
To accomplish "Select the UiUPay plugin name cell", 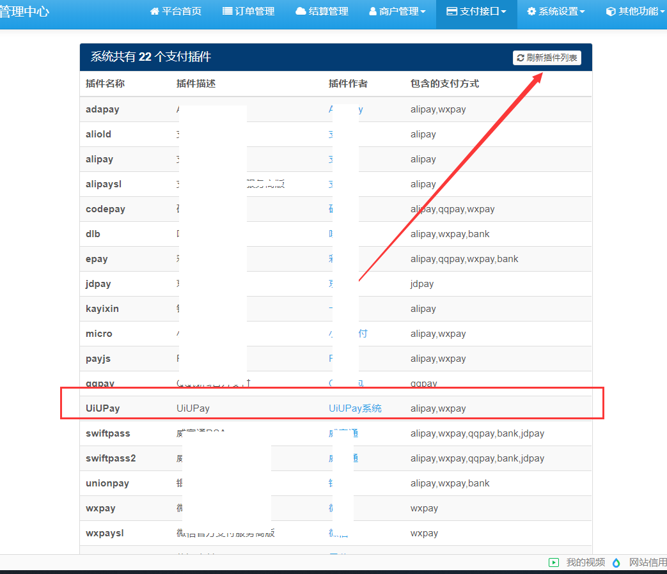I will pyautogui.click(x=103, y=408).
